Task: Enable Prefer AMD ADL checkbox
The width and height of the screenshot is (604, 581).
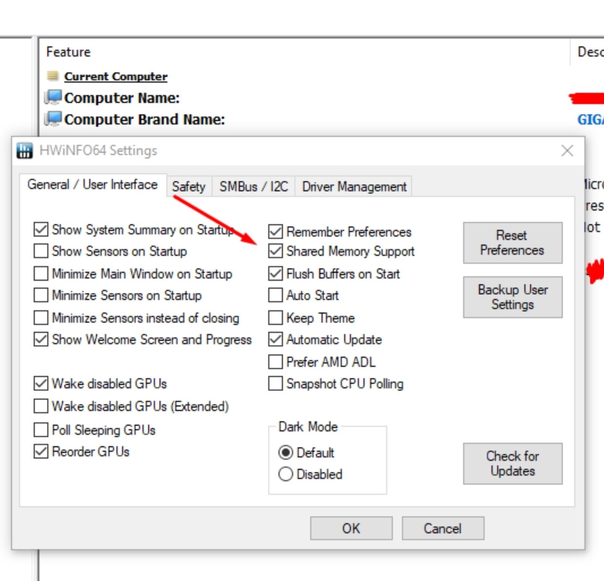Action: coord(276,362)
